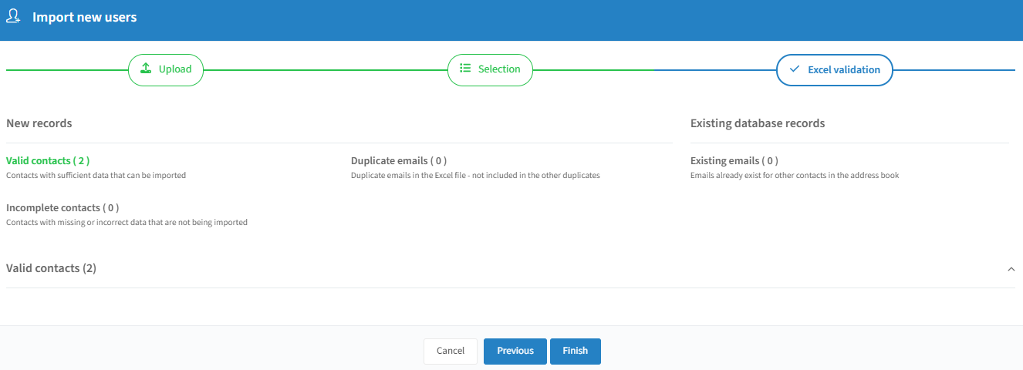
Task: Click the Selection list icon
Action: [x=465, y=69]
